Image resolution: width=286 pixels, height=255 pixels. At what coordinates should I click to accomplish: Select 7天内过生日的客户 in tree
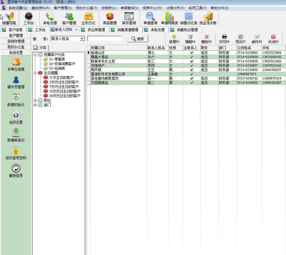coord(64,87)
